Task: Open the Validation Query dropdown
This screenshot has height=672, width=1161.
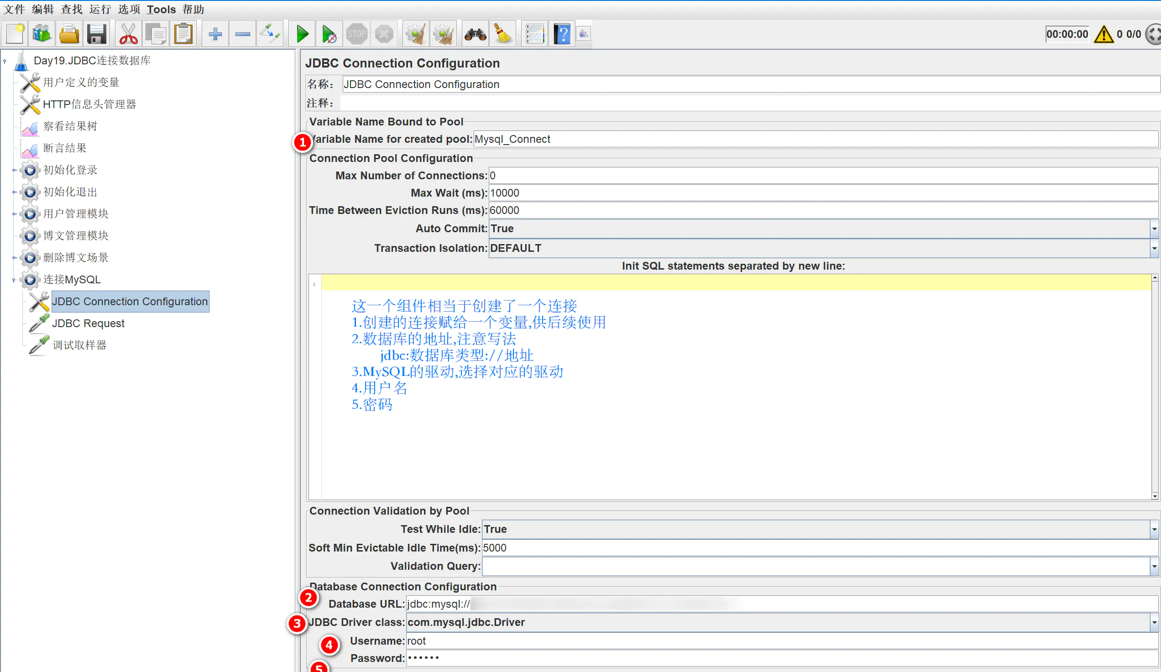Action: coord(1154,567)
